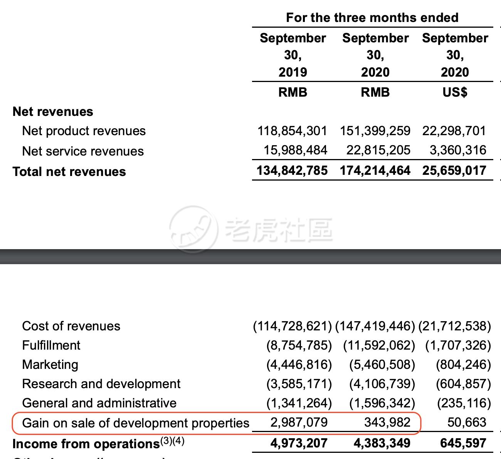Select income from operations value 4,383,349
This screenshot has width=501, height=459.
(x=382, y=443)
